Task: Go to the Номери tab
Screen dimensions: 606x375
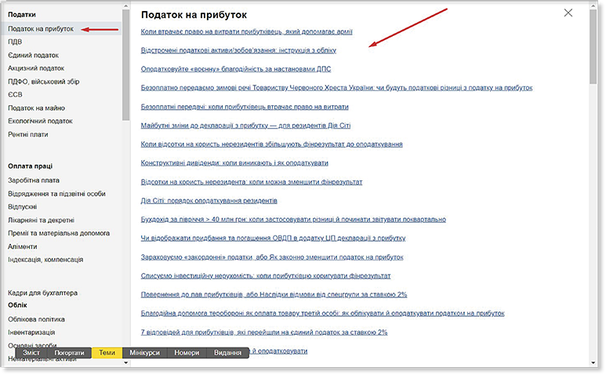Action: (x=188, y=353)
